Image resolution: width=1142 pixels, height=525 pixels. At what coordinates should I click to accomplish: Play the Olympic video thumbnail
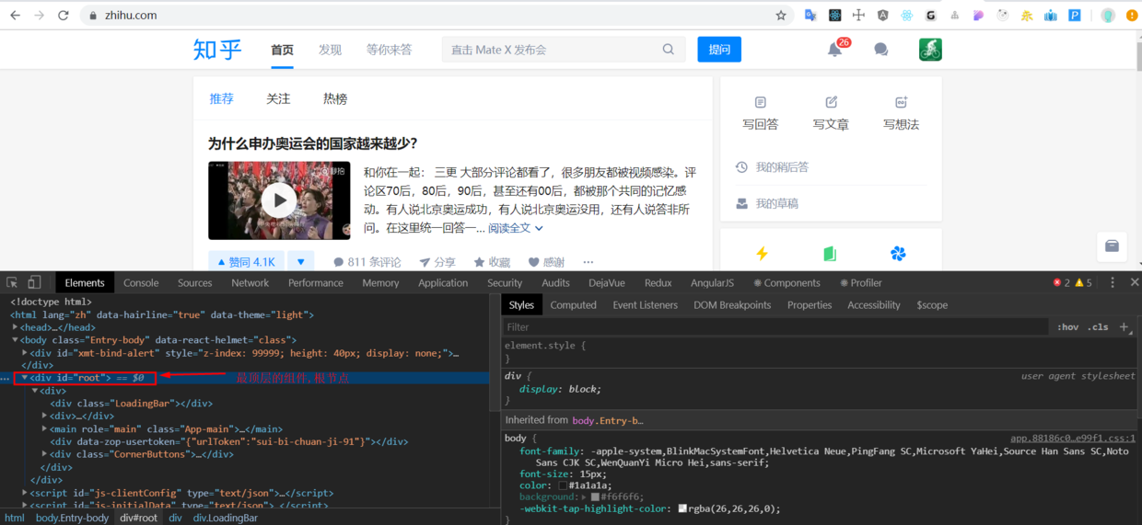click(x=279, y=200)
